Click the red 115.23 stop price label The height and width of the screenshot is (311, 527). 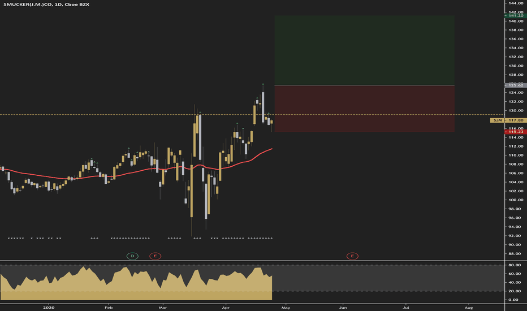click(516, 132)
